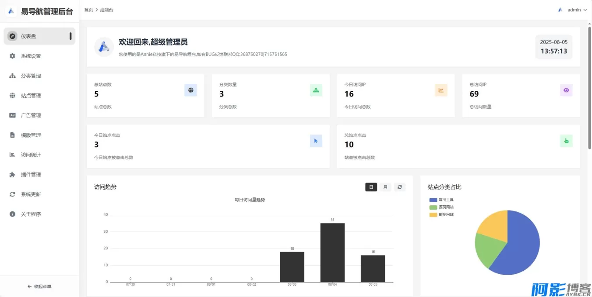
Task: Click the eye icon in 总访问IP card
Action: tap(566, 90)
